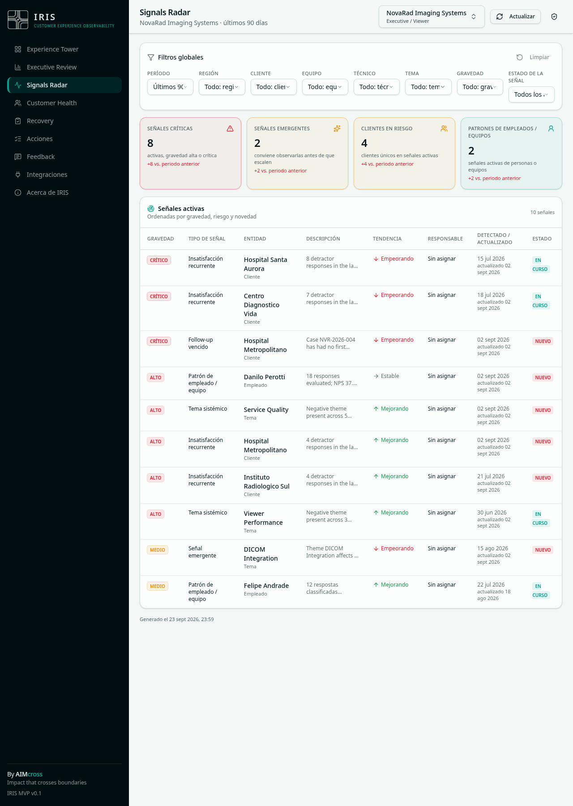This screenshot has width=573, height=806.
Task: Expand the Equipo filter dropdown
Action: pos(325,87)
